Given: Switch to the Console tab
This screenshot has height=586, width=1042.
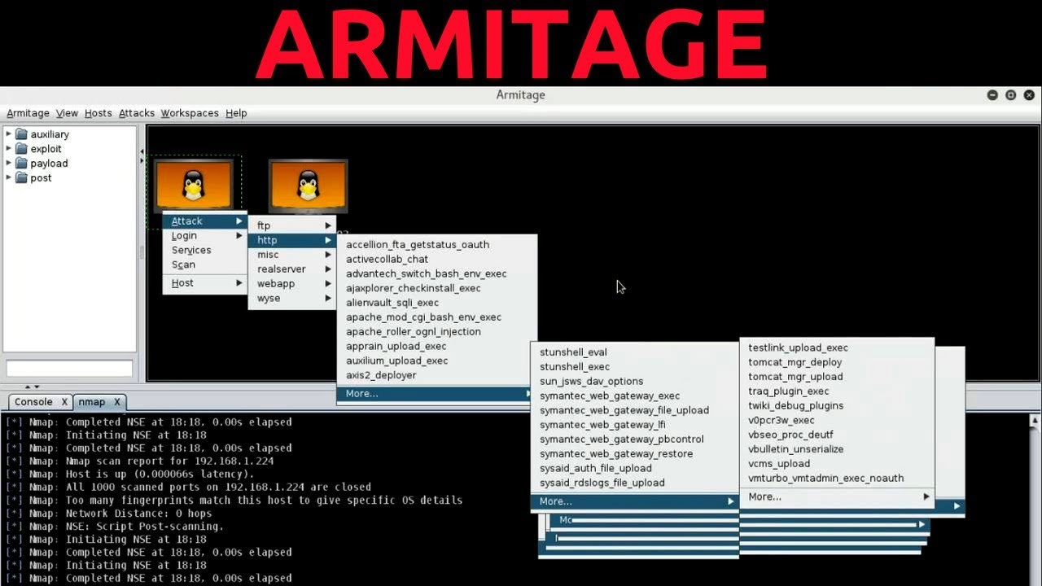Looking at the screenshot, I should [33, 402].
